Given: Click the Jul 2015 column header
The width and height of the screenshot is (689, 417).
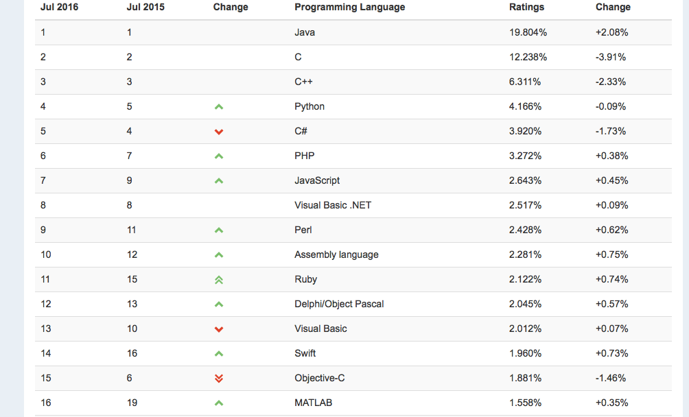Looking at the screenshot, I should coord(146,8).
